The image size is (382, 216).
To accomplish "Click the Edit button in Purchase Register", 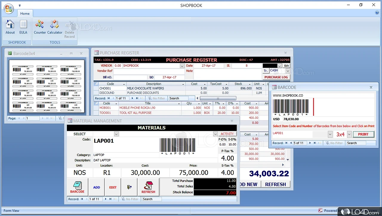I will 286,66.
